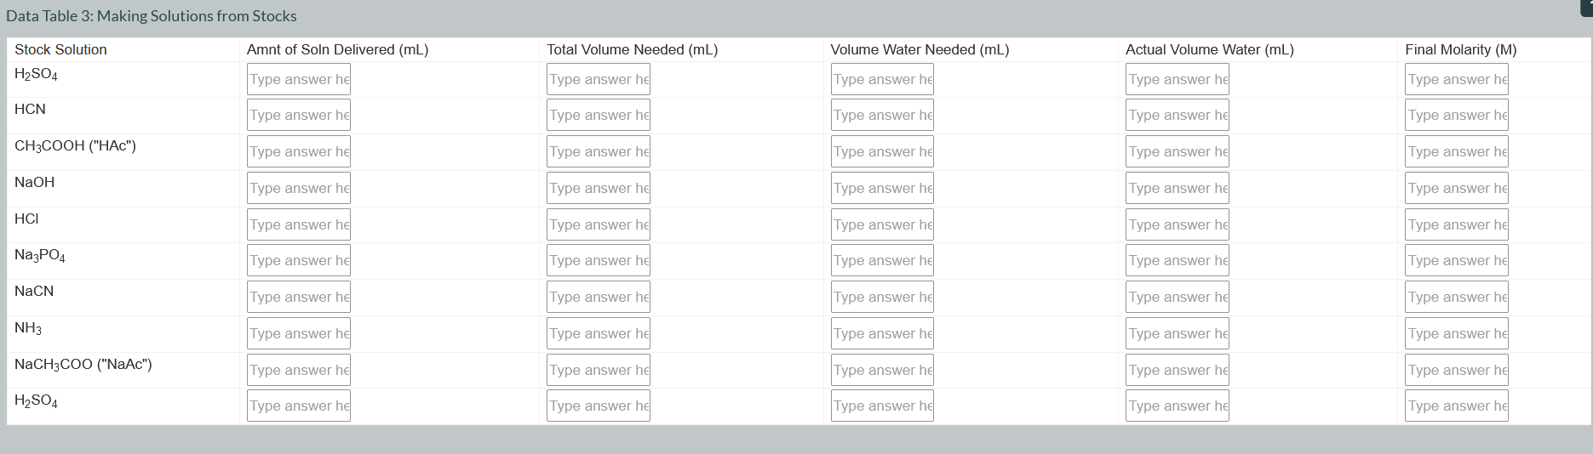The height and width of the screenshot is (454, 1593).
Task: Click CH3COOH Amnt of Soln Delivered input
Action: point(298,152)
